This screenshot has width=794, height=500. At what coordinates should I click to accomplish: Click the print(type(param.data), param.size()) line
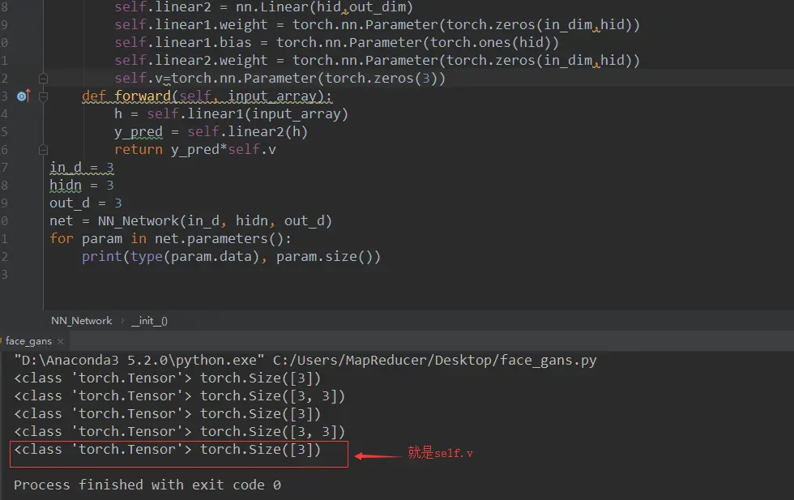pos(231,256)
